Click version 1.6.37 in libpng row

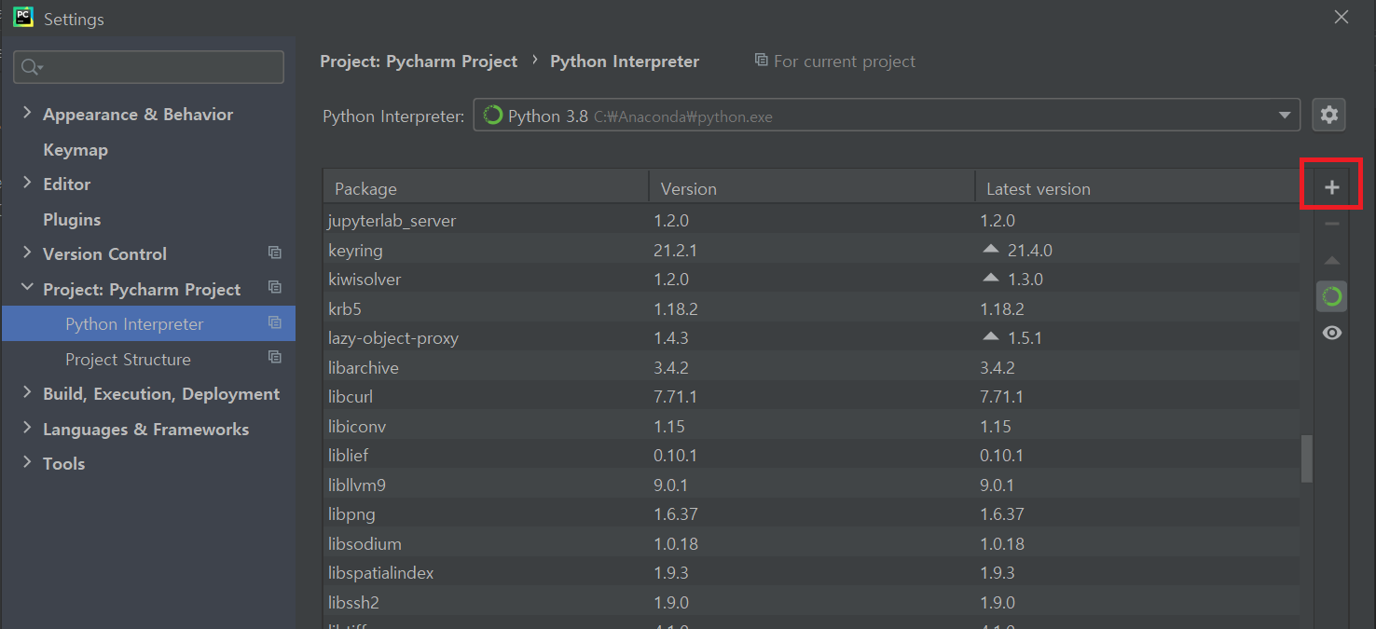pos(676,513)
